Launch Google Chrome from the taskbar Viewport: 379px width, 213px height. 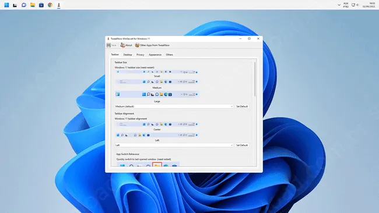click(50, 5)
